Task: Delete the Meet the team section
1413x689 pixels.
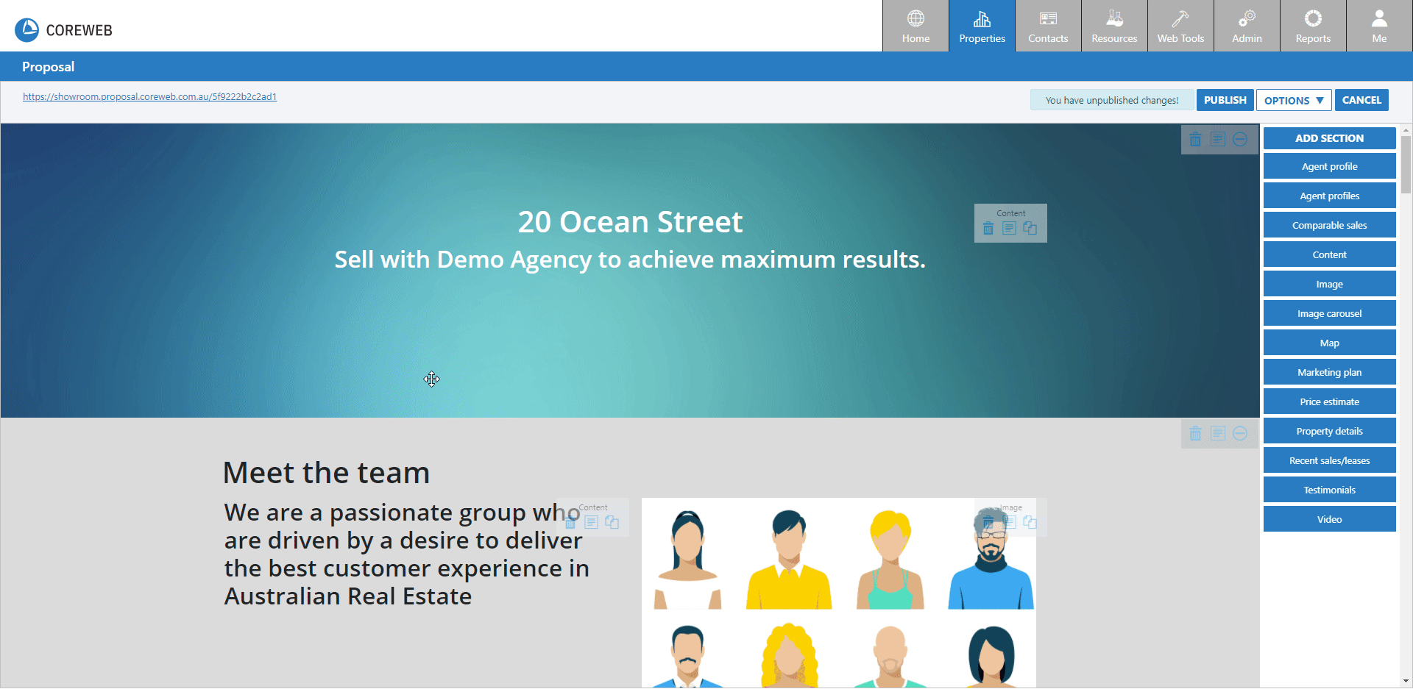Action: pos(1195,434)
